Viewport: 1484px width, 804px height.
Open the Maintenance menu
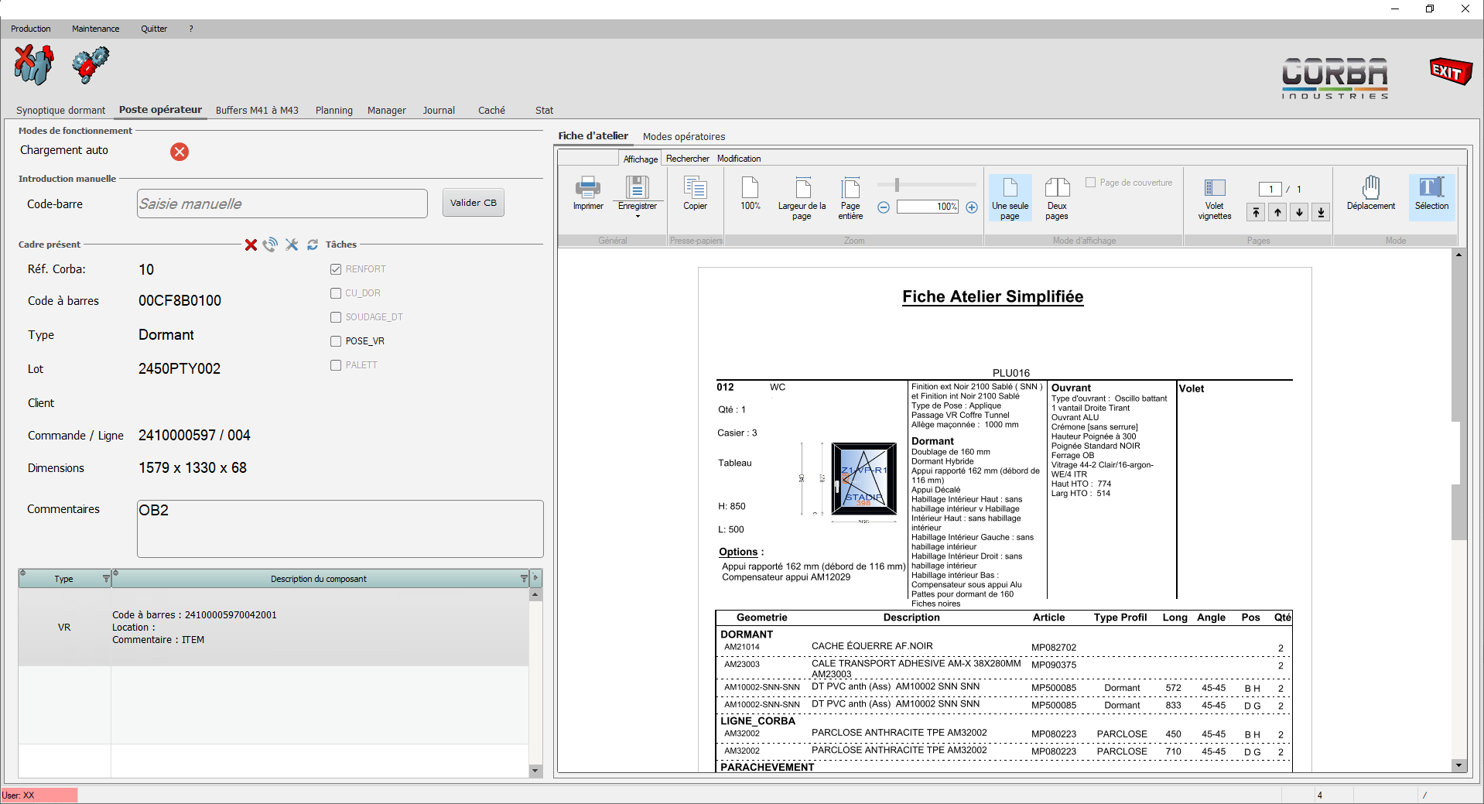click(x=95, y=29)
